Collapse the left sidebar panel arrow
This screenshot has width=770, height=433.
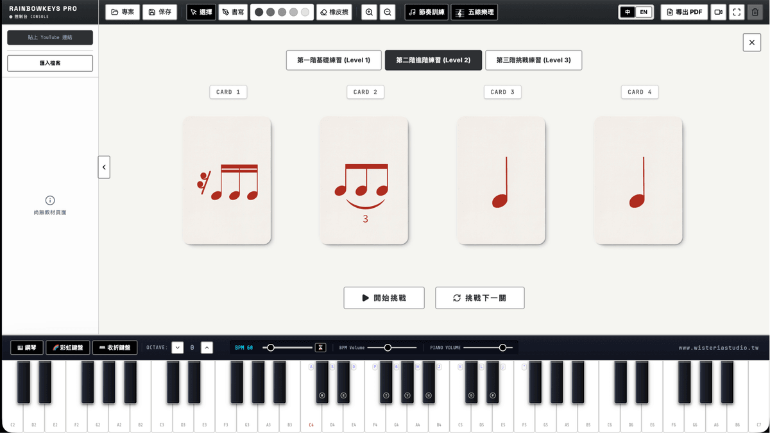click(104, 167)
